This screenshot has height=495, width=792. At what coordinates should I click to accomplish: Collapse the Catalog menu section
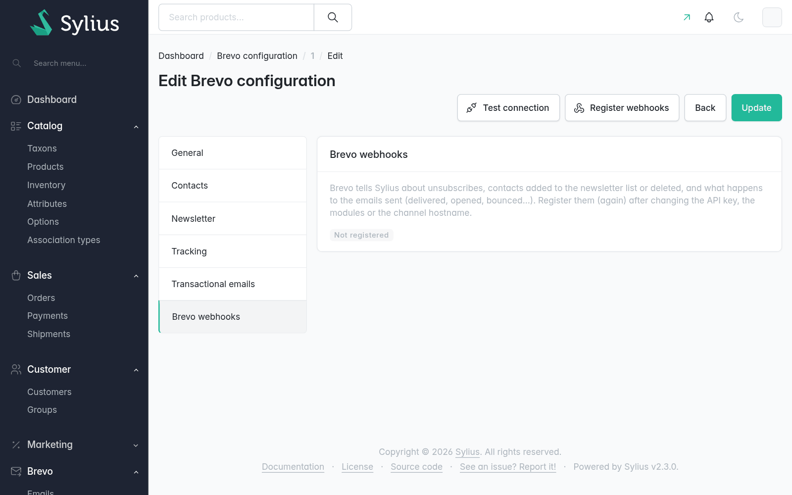pyautogui.click(x=136, y=127)
